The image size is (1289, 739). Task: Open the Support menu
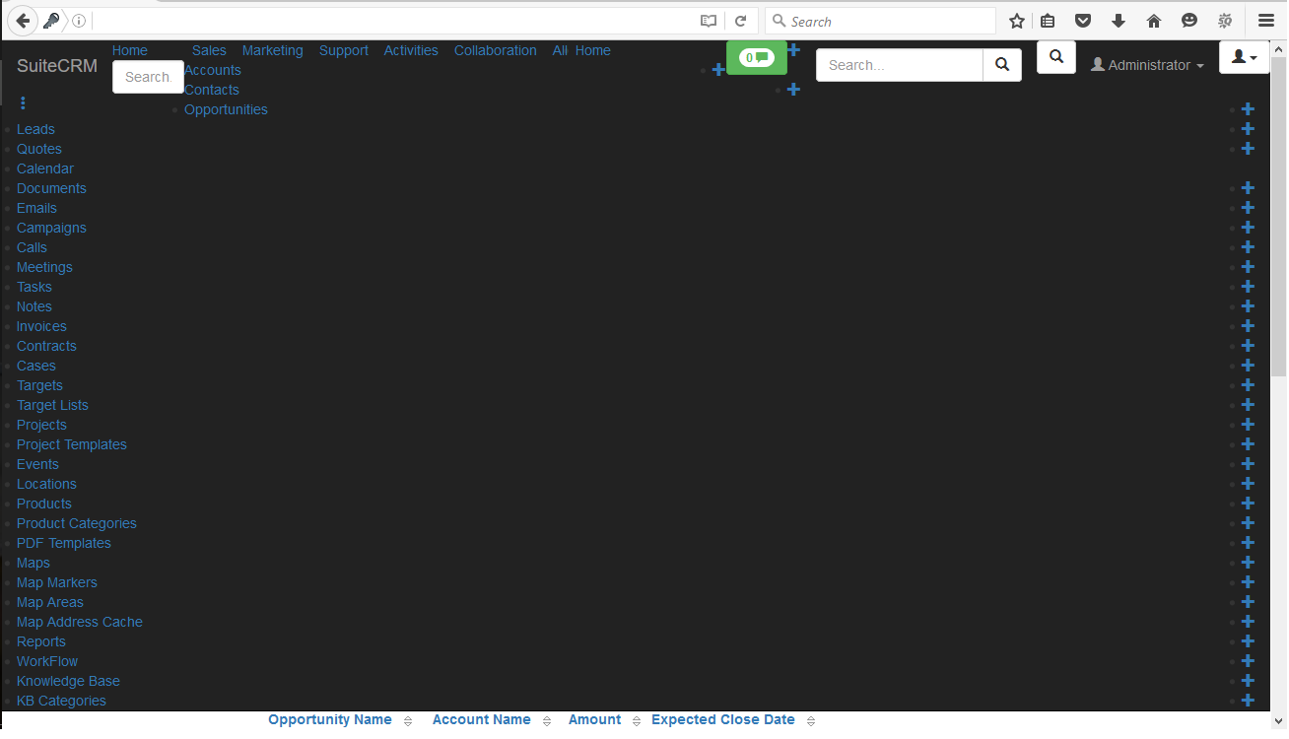pyautogui.click(x=344, y=50)
